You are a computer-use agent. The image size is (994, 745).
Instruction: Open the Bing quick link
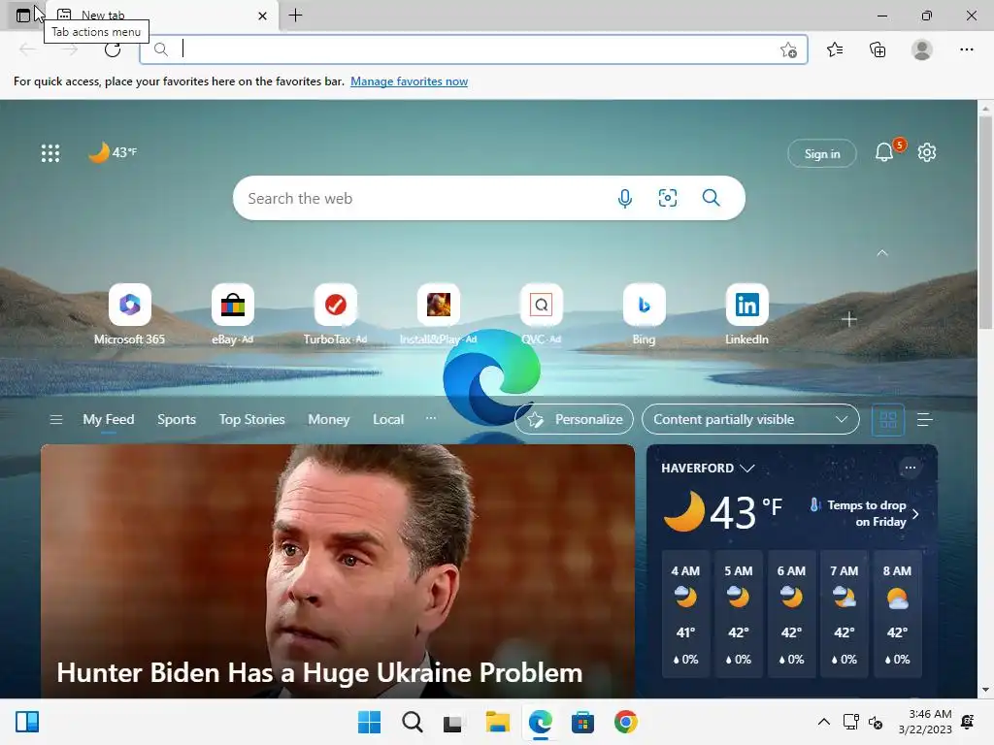point(645,314)
